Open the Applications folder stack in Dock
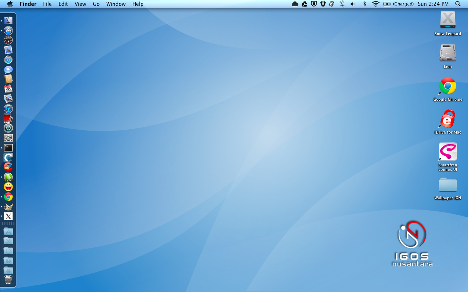 8,231
